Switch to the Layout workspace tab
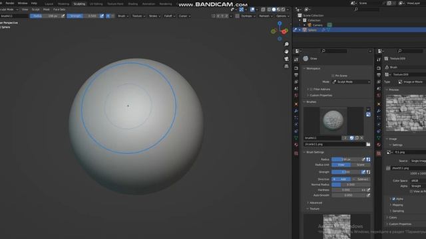The height and width of the screenshot is (239, 426). click(49, 4)
